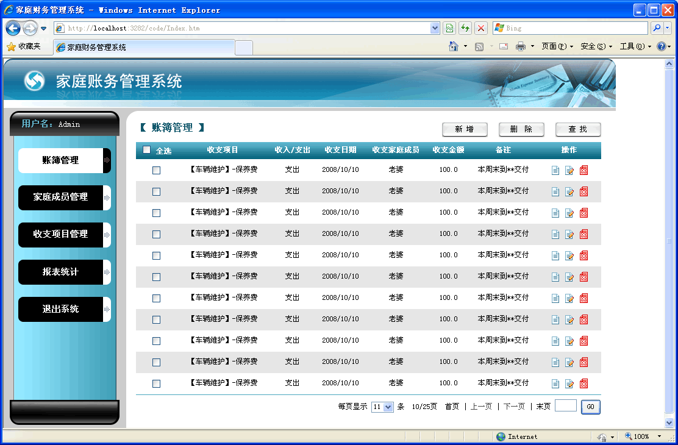
Task: Open the 100% zoom level dropdown
Action: [x=660, y=437]
